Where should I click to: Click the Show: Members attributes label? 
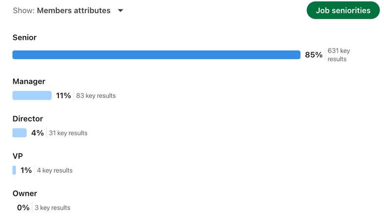click(x=61, y=10)
